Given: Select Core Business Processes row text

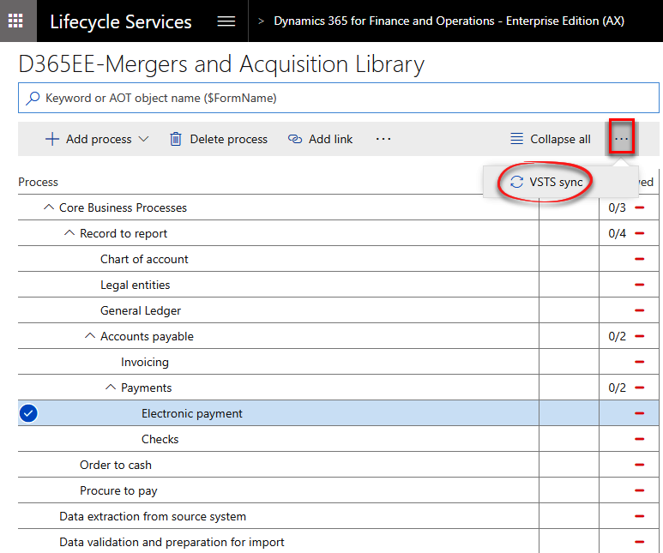Looking at the screenshot, I should (123, 207).
